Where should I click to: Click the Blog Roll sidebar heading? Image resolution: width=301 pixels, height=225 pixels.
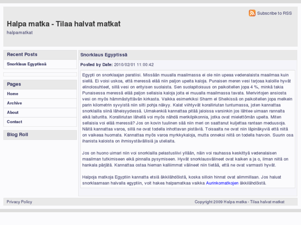pyautogui.click(x=17, y=135)
